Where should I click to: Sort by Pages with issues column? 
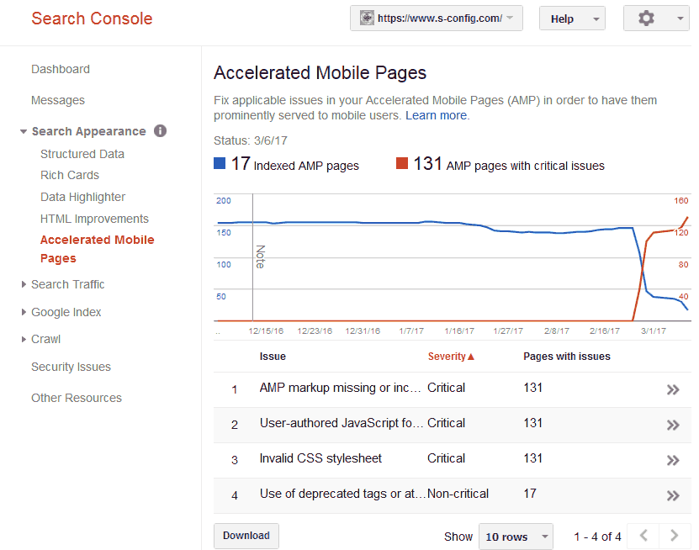pyautogui.click(x=567, y=357)
